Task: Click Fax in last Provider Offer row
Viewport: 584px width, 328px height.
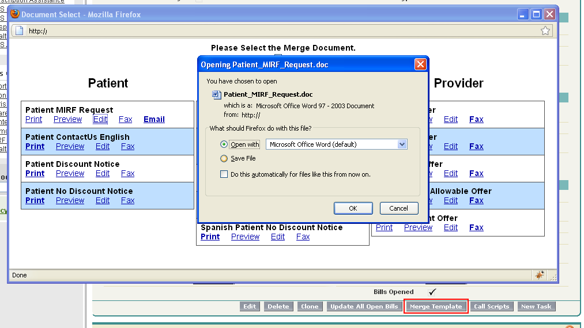Action: pos(476,228)
